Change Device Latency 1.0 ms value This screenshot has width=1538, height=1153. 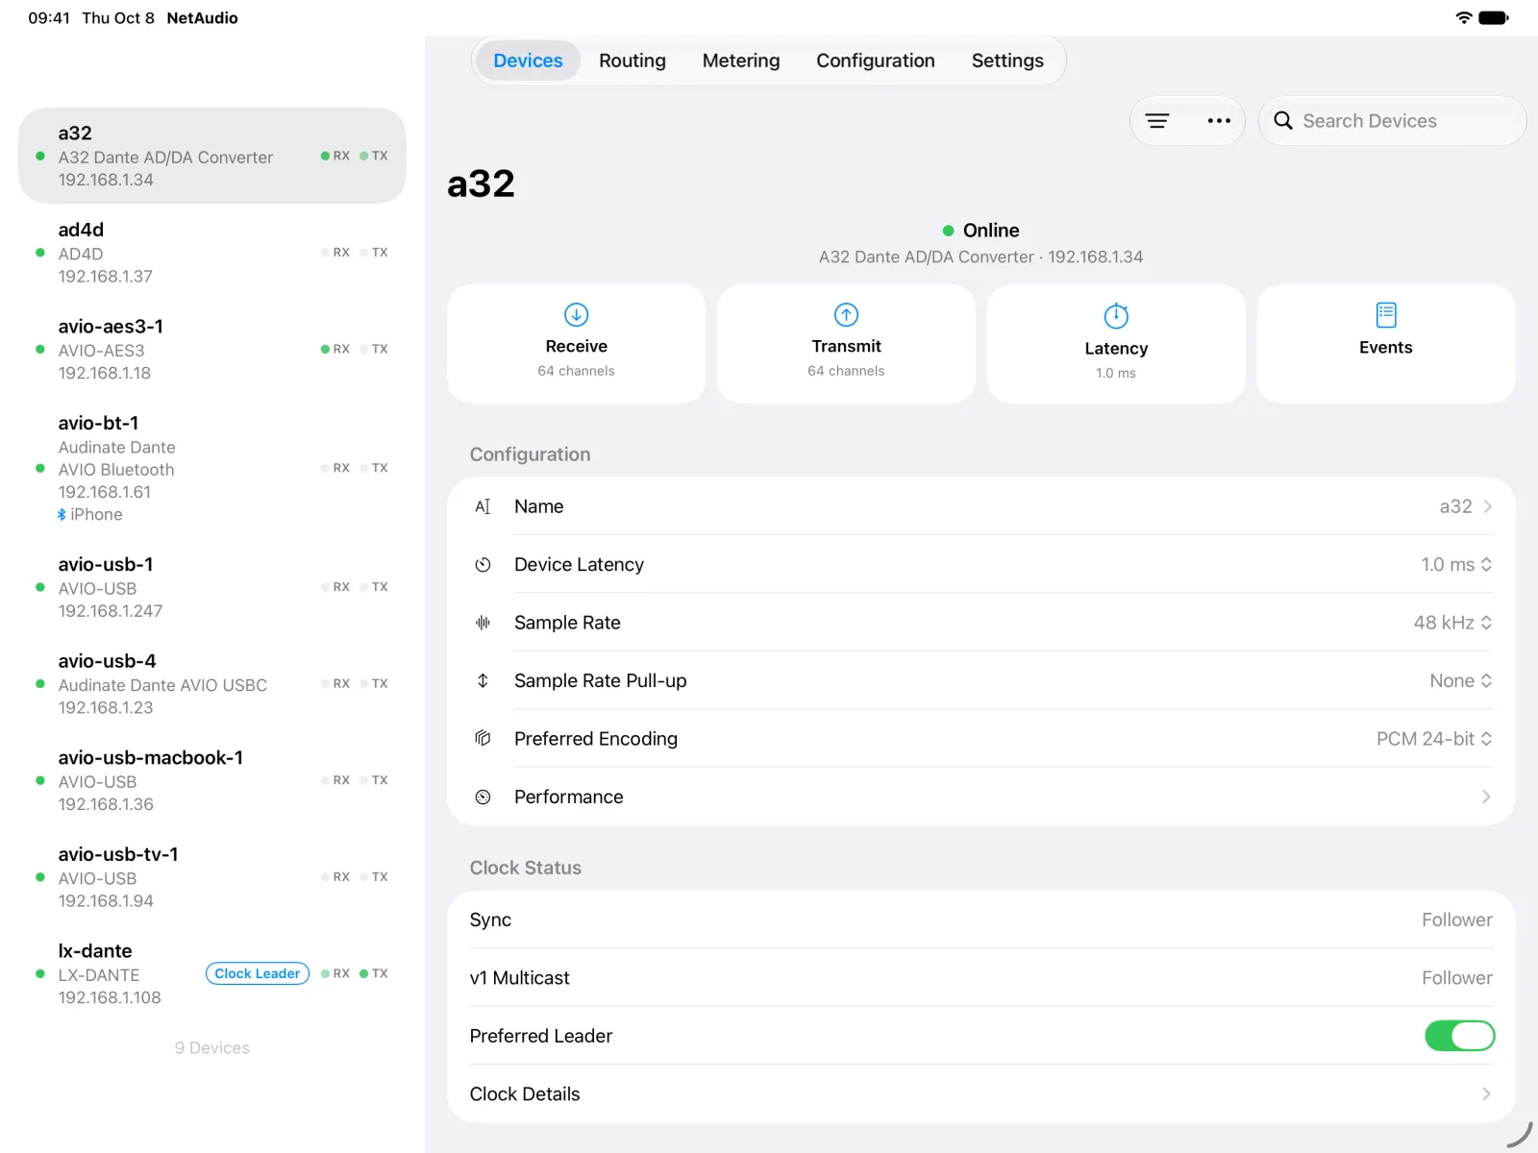[1456, 565]
